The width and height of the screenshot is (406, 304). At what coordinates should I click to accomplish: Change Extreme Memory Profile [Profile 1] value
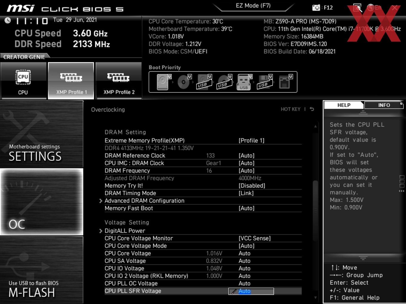point(251,140)
